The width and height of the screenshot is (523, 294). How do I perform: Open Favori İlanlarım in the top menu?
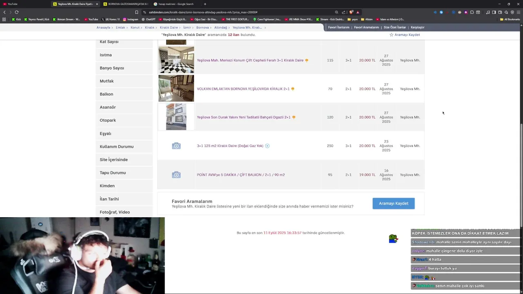pyautogui.click(x=339, y=27)
